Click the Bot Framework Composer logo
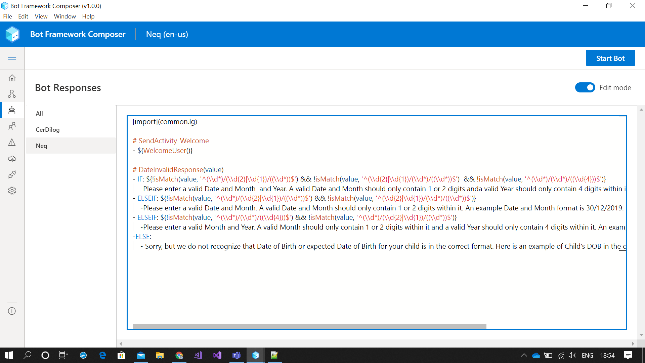The image size is (645, 363). (x=12, y=34)
